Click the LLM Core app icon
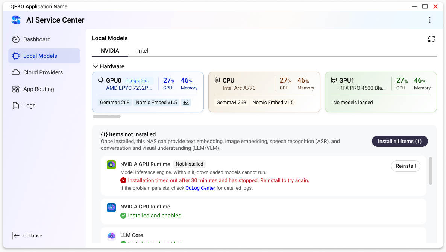The width and height of the screenshot is (446, 252). pyautogui.click(x=111, y=236)
